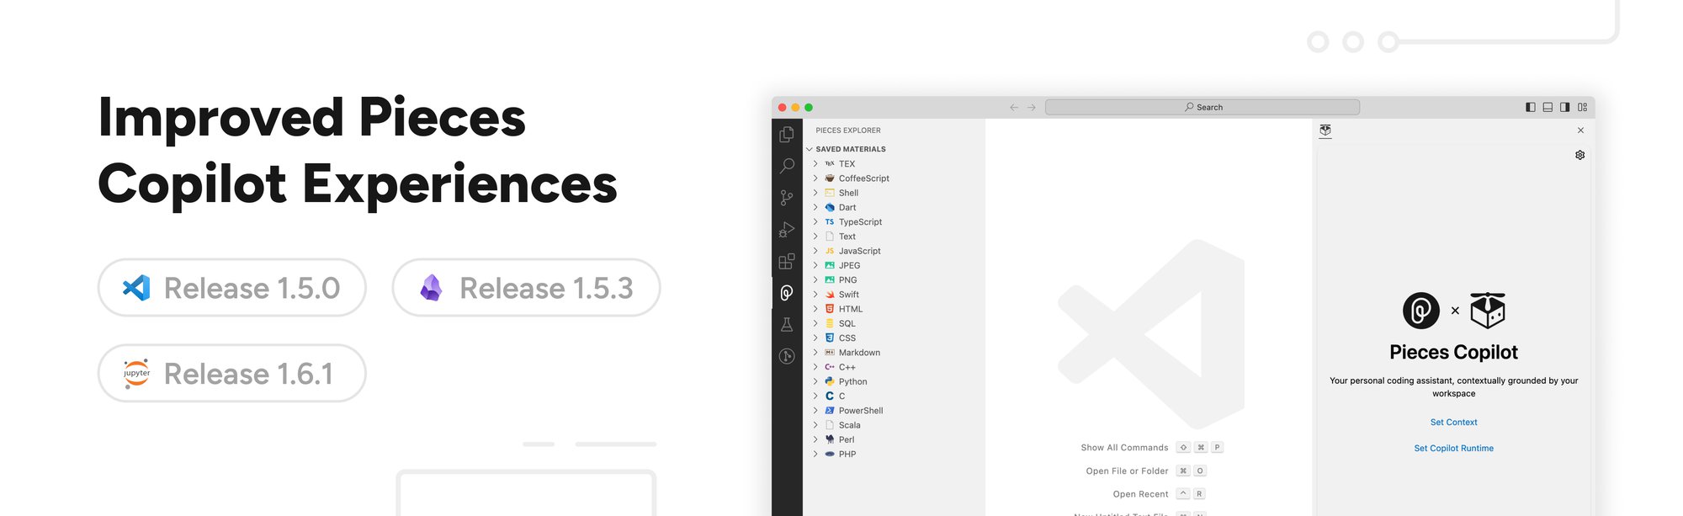
Task: Open the Git graph icon in activity bar
Action: [787, 356]
